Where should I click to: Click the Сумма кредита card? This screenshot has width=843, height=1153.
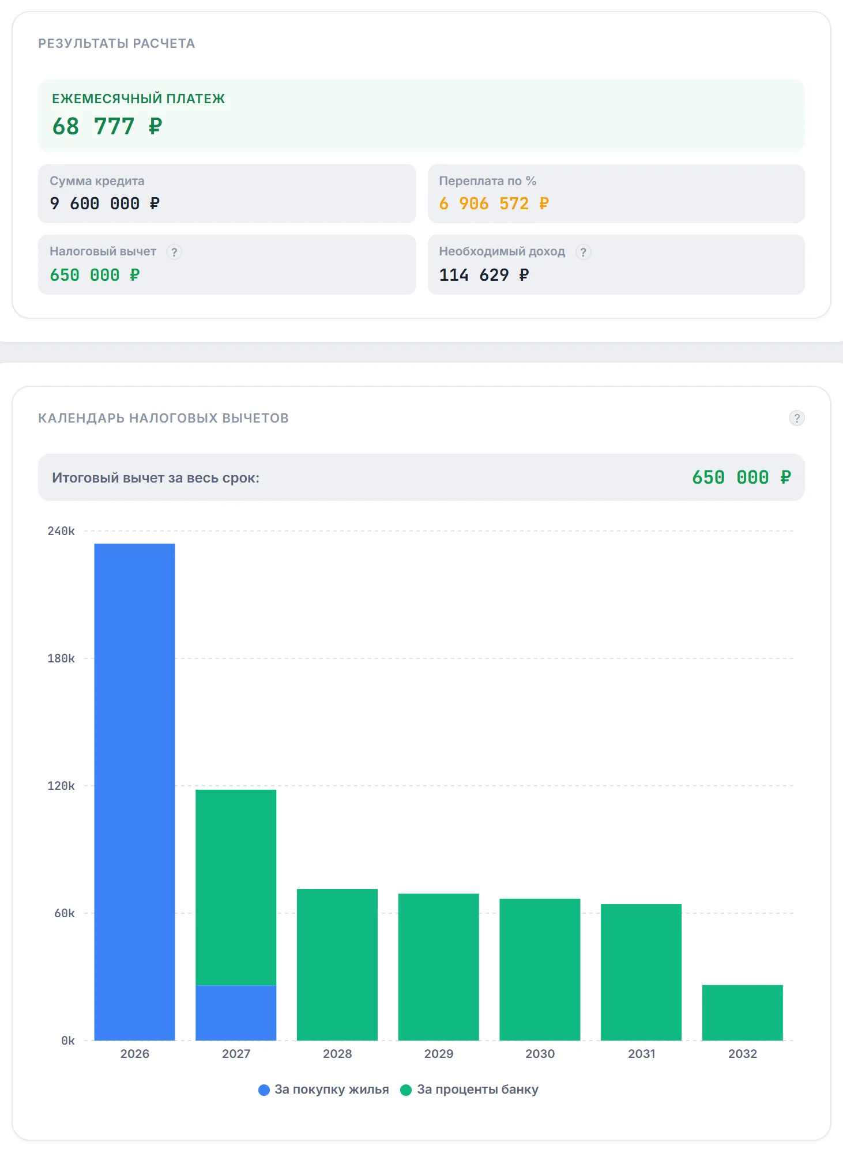click(x=227, y=194)
